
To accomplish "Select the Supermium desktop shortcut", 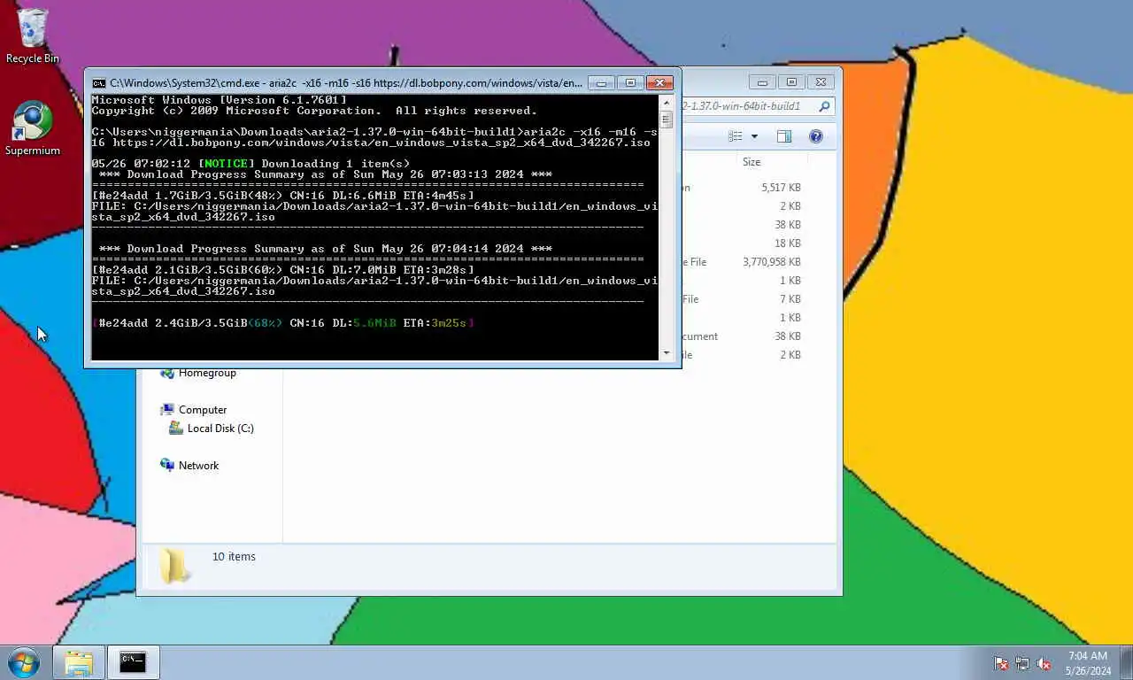I will (x=33, y=128).
